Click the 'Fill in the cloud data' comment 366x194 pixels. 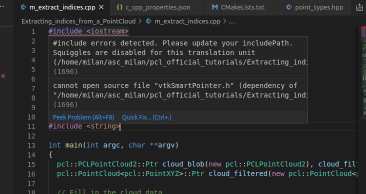[109, 192]
